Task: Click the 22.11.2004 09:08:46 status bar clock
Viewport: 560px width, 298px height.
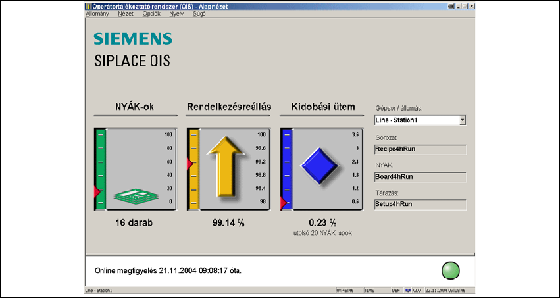Action: [x=449, y=291]
